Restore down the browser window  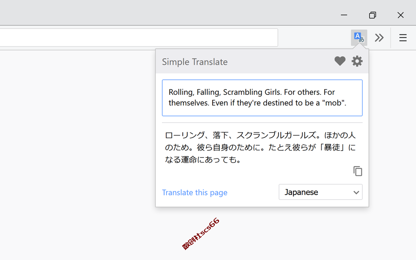[372, 15]
